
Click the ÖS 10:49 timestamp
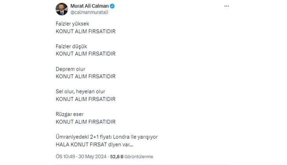coord(65,156)
